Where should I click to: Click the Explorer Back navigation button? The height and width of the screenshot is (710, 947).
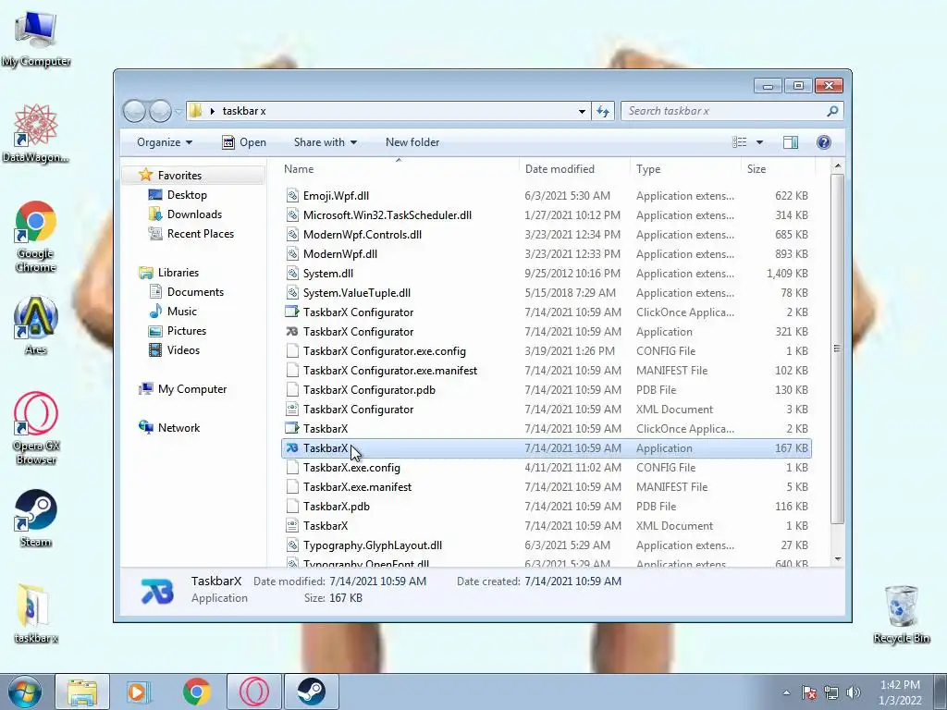pos(134,111)
